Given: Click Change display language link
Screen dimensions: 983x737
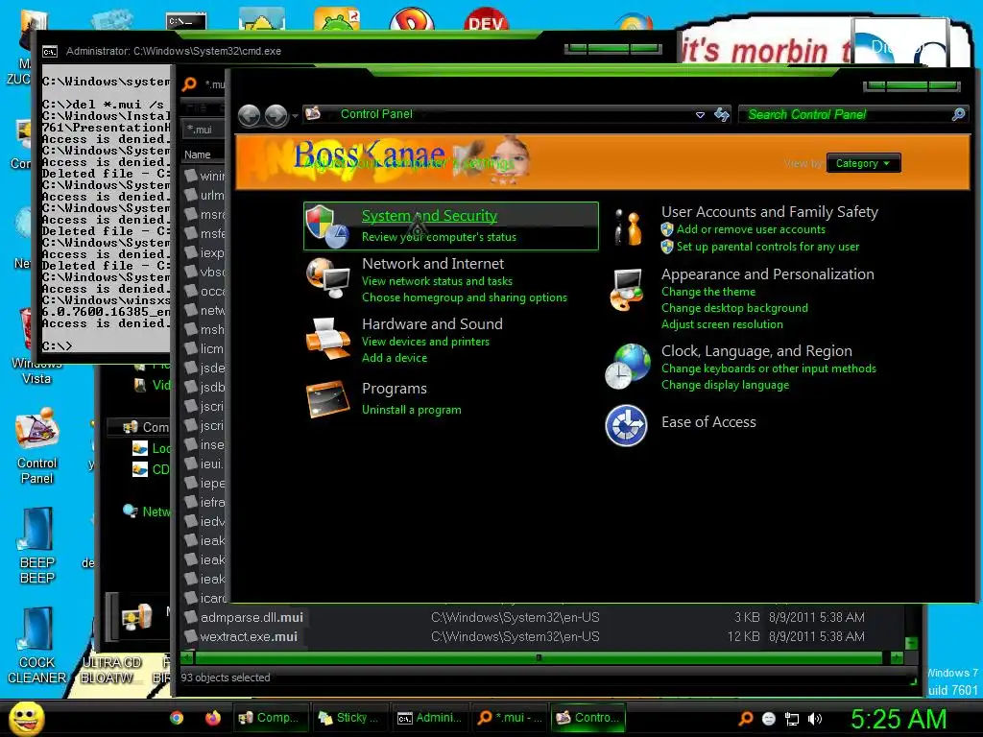Looking at the screenshot, I should (726, 385).
